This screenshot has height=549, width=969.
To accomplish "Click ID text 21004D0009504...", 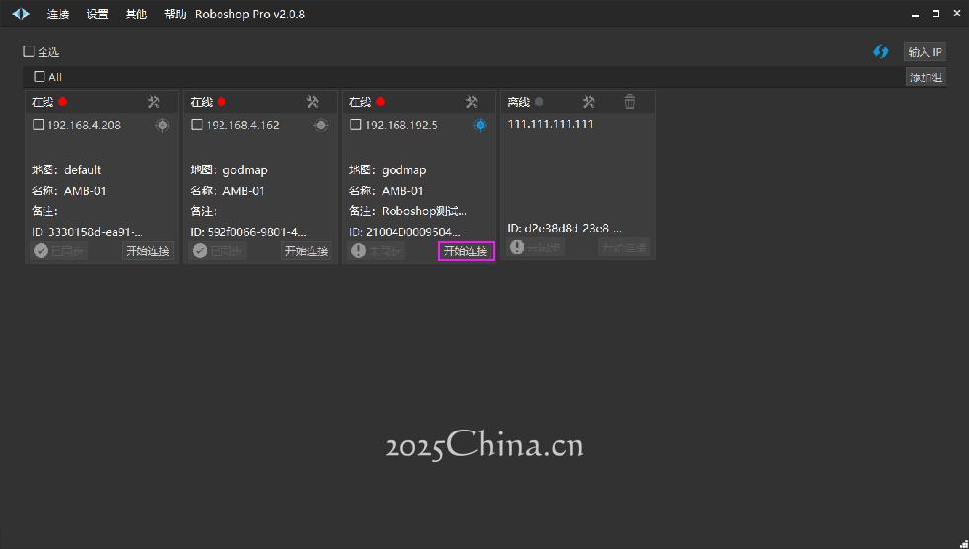I will 413,233.
